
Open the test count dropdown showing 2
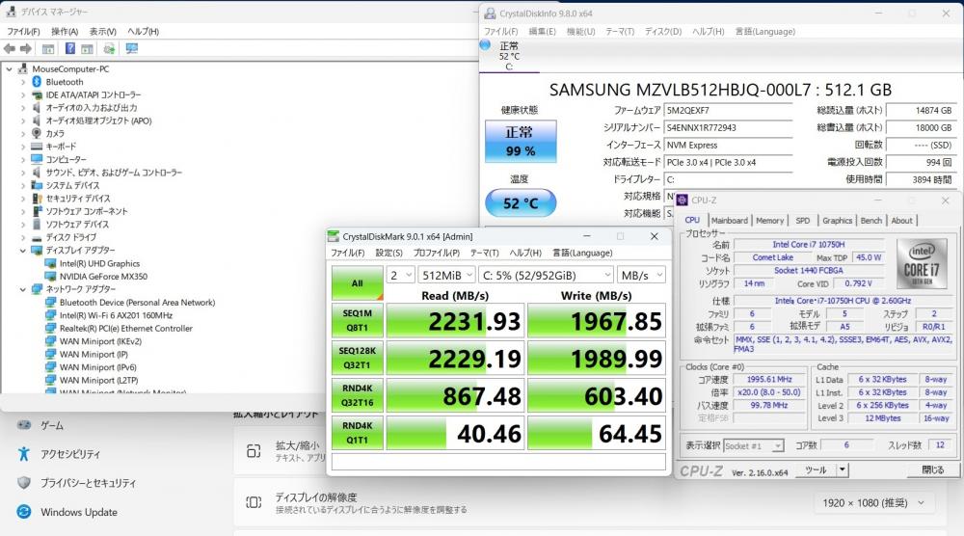click(x=400, y=276)
